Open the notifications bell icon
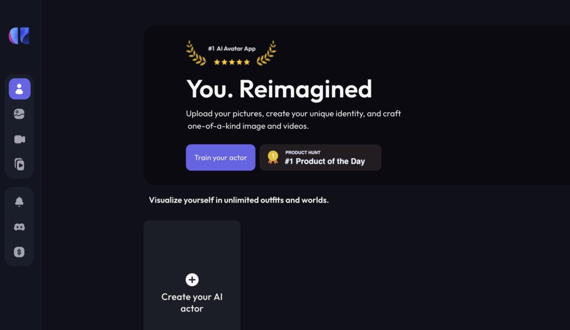Viewport: 570px width, 330px height. [x=19, y=201]
